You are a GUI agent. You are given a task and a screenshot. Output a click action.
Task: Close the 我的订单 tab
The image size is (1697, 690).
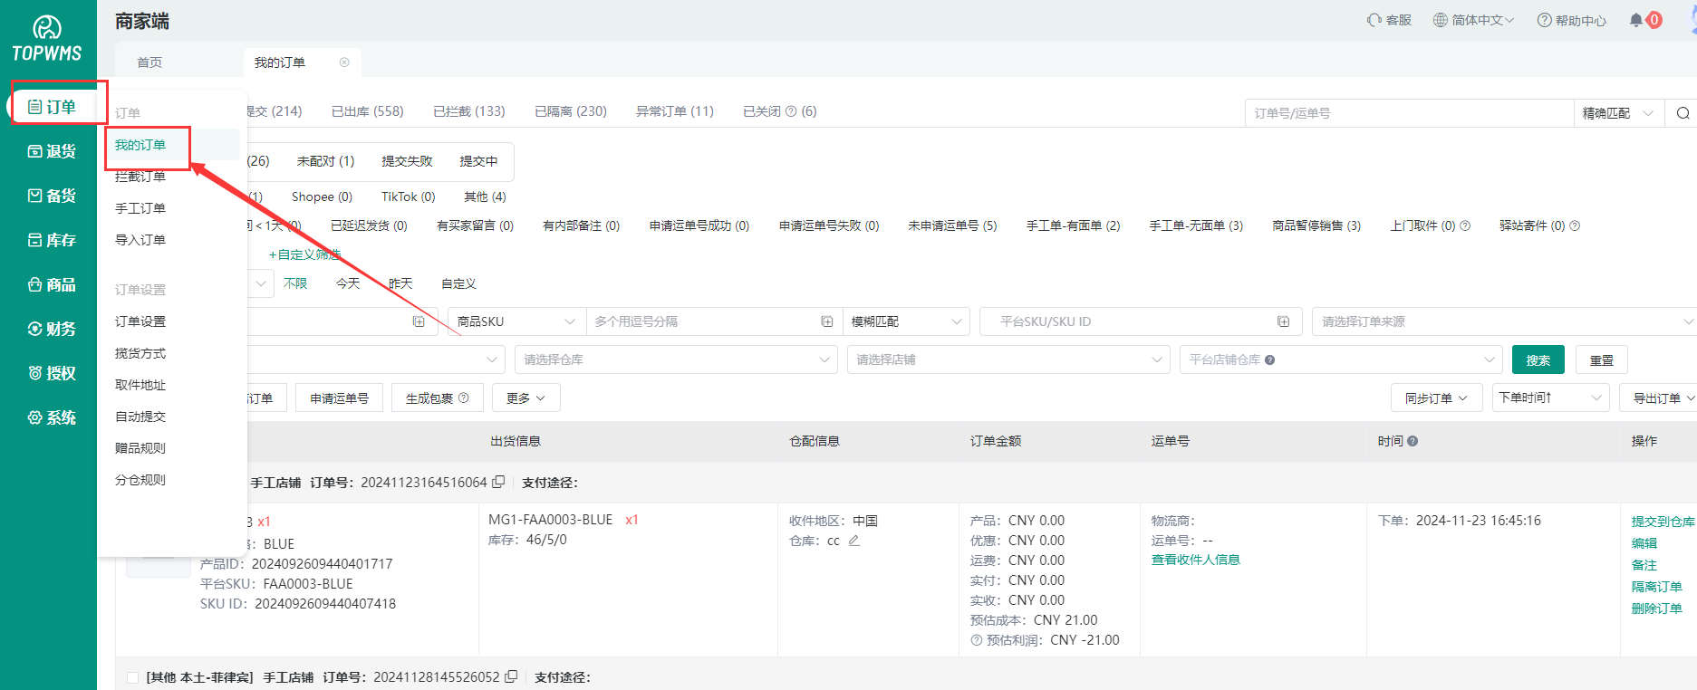[x=344, y=62]
